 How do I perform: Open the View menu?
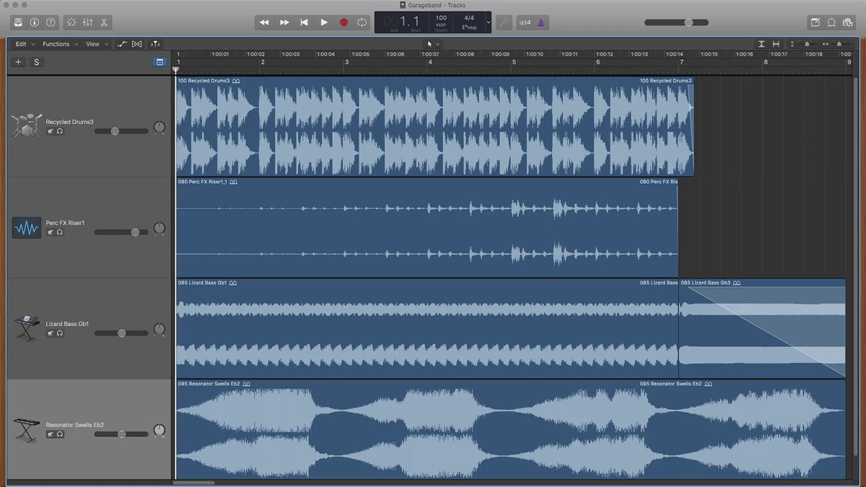(x=96, y=44)
